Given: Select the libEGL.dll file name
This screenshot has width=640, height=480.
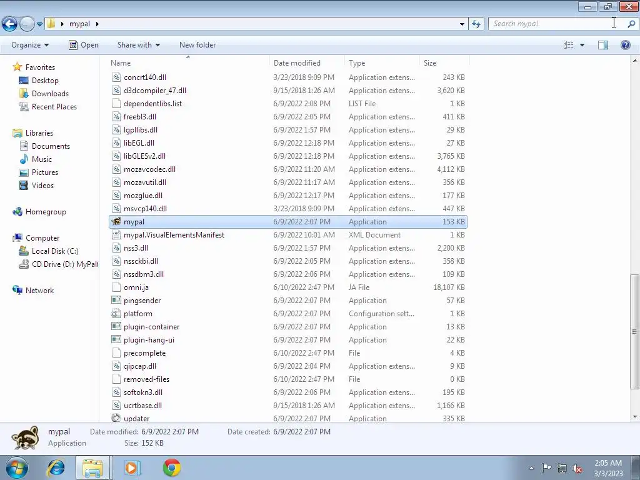Looking at the screenshot, I should tap(139, 143).
